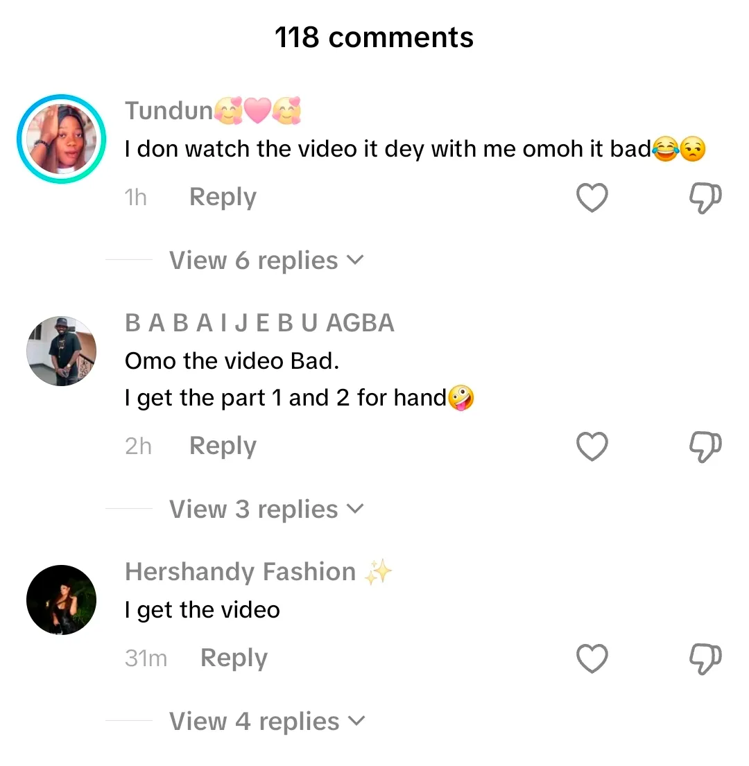The image size is (749, 766).
Task: Click the "Omo the video Bad." comment text
Action: click(232, 361)
